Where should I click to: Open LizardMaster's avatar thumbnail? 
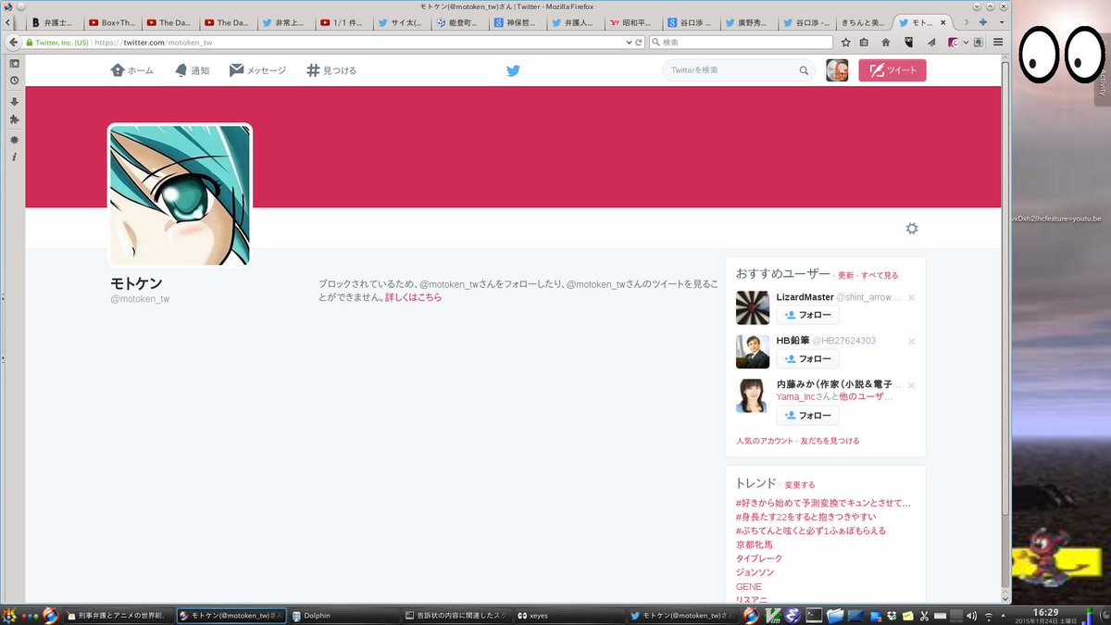coord(753,308)
